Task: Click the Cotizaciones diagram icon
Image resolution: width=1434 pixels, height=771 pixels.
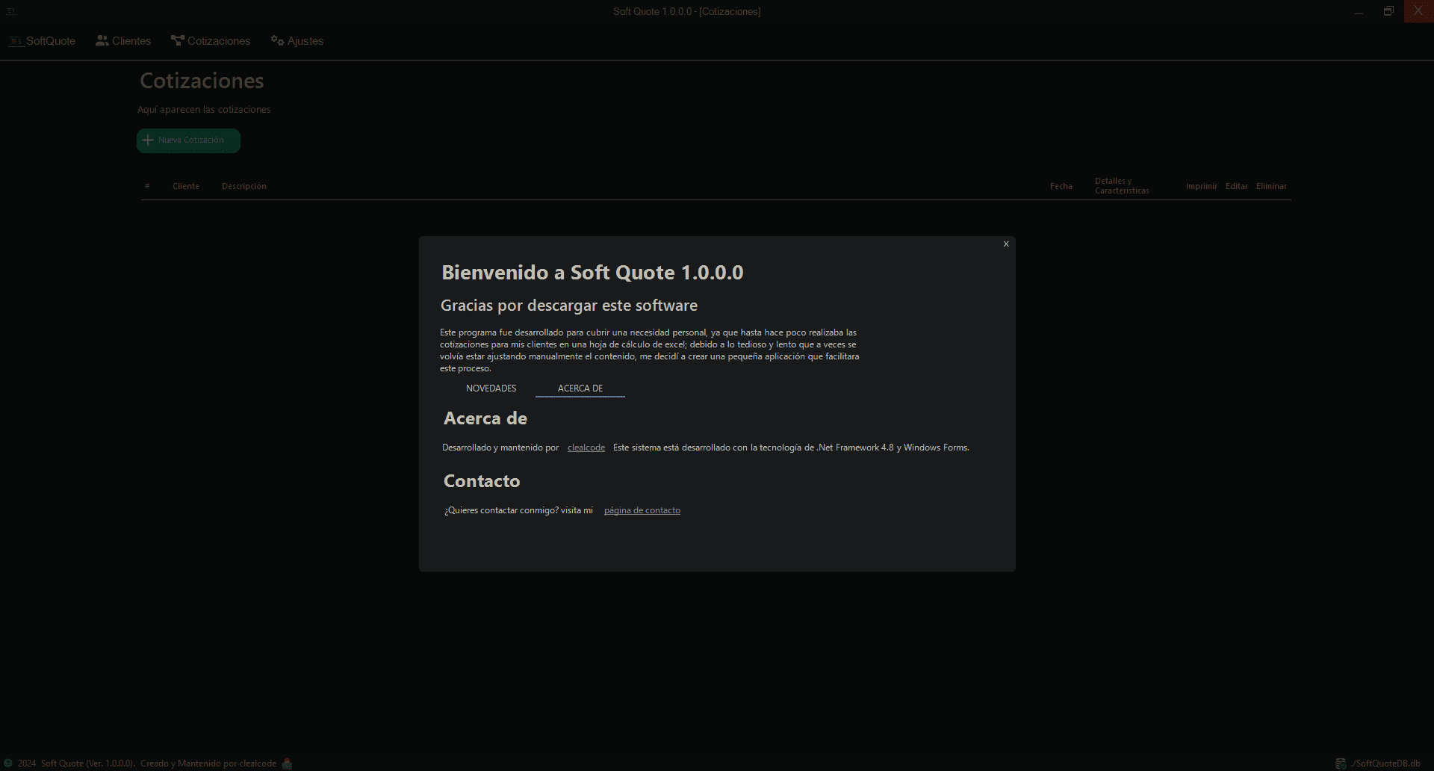Action: click(x=178, y=40)
